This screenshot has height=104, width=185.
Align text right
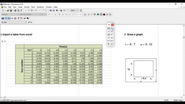pyautogui.click(x=66, y=14)
